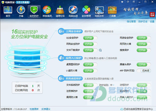
Task: Click the 上网安全保护 section header
Action: pos(70,31)
